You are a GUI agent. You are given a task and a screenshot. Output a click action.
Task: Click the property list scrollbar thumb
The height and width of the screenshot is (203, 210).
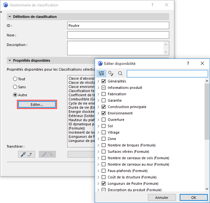pyautogui.click(x=207, y=112)
